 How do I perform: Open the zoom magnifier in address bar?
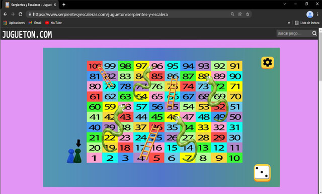pyautogui.click(x=232, y=14)
